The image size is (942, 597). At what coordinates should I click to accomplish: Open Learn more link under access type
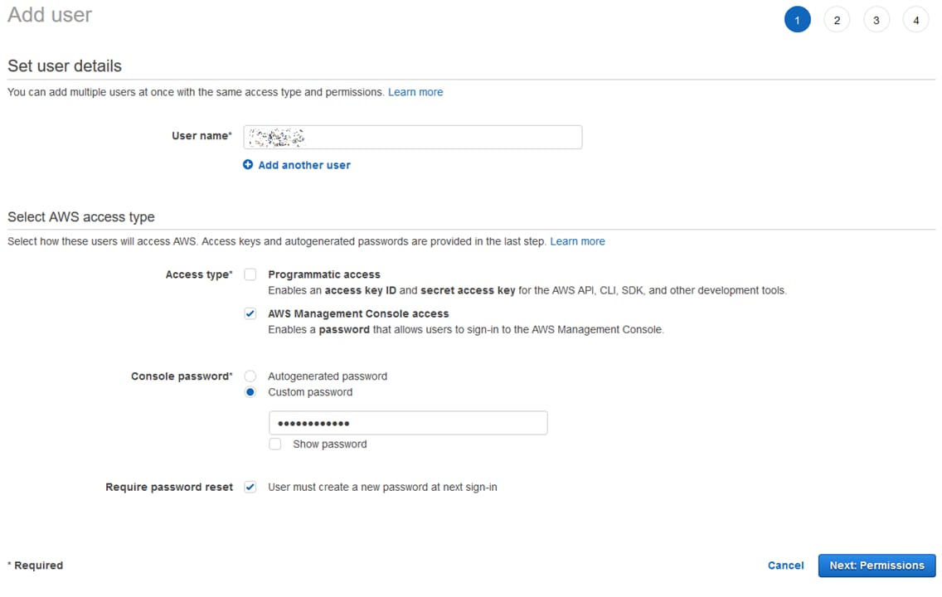[x=577, y=241]
